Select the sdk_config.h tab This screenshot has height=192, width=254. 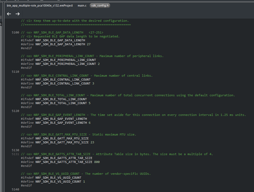[100, 5]
